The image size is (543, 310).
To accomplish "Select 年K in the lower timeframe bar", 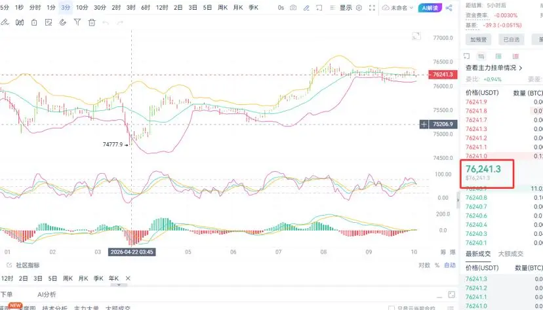I will click(x=113, y=278).
